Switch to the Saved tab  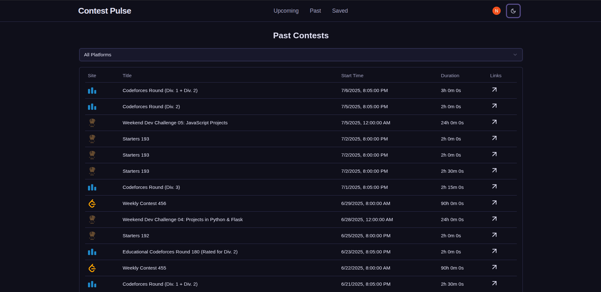340,11
